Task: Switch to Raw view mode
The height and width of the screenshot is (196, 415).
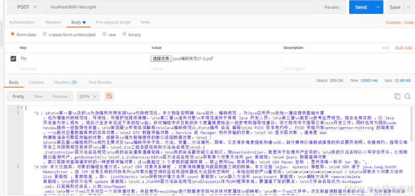Action: click(x=38, y=96)
